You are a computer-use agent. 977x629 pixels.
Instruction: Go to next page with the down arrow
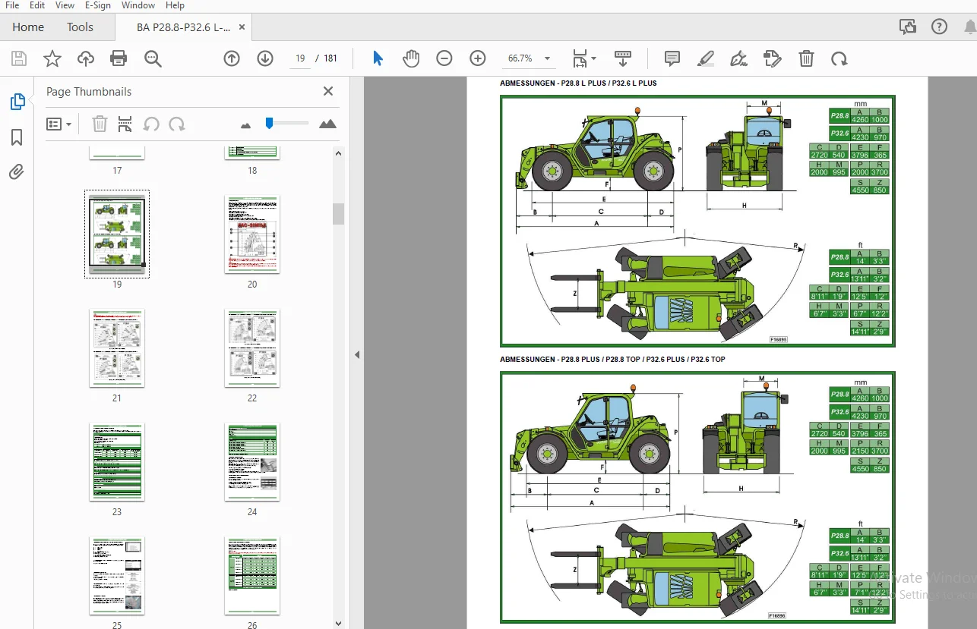(x=265, y=58)
